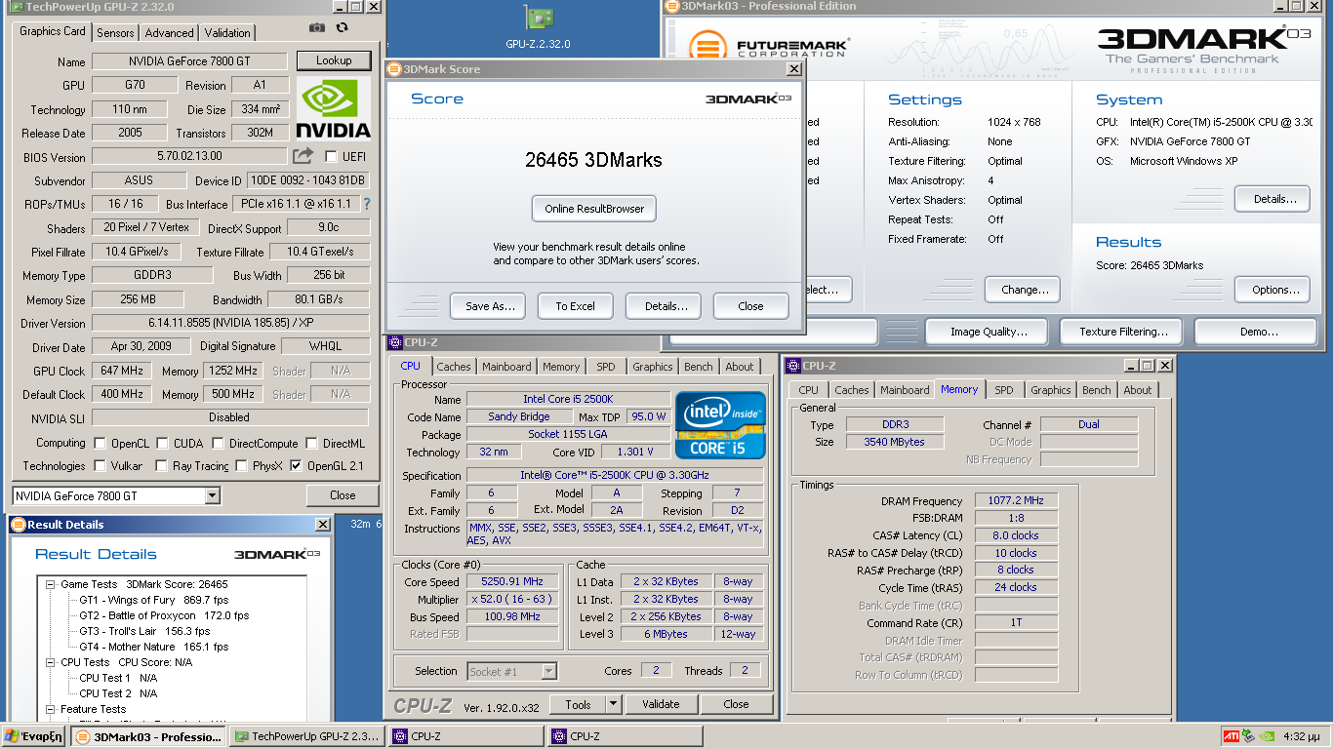The height and width of the screenshot is (749, 1333).
Task: Toggle the Vulkan checkbox
Action: [100, 466]
